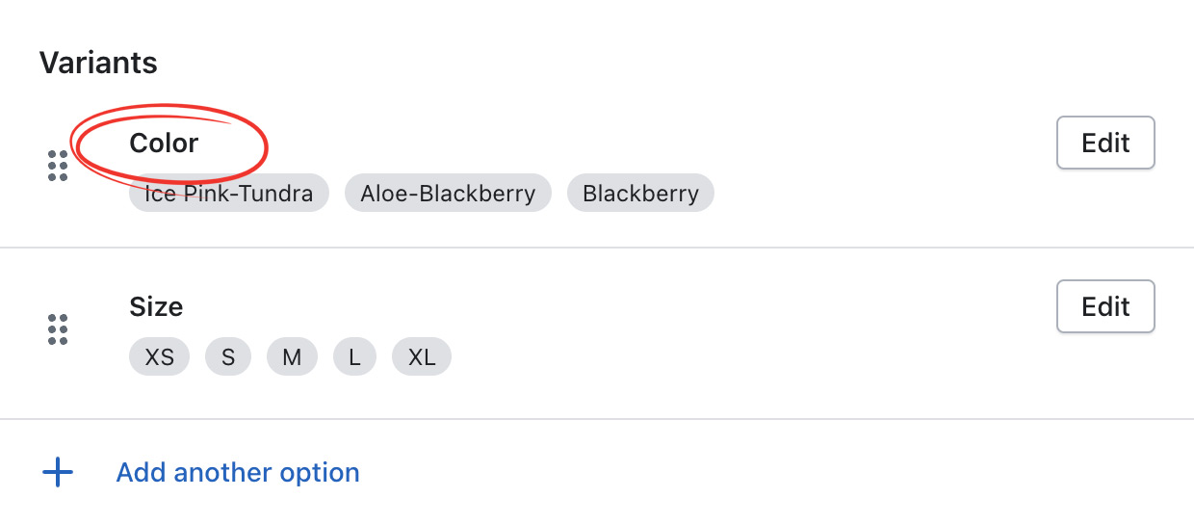The image size is (1194, 524).
Task: Click the S size tag
Action: (x=228, y=357)
